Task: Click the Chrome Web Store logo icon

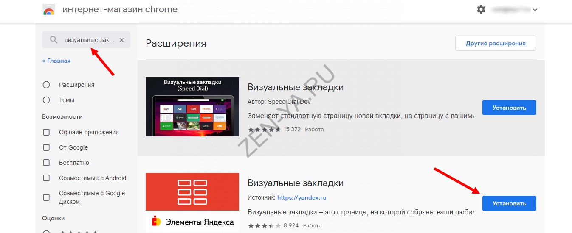Action: click(x=49, y=9)
